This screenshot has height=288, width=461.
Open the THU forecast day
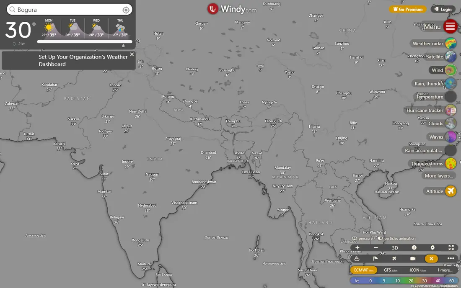click(120, 28)
